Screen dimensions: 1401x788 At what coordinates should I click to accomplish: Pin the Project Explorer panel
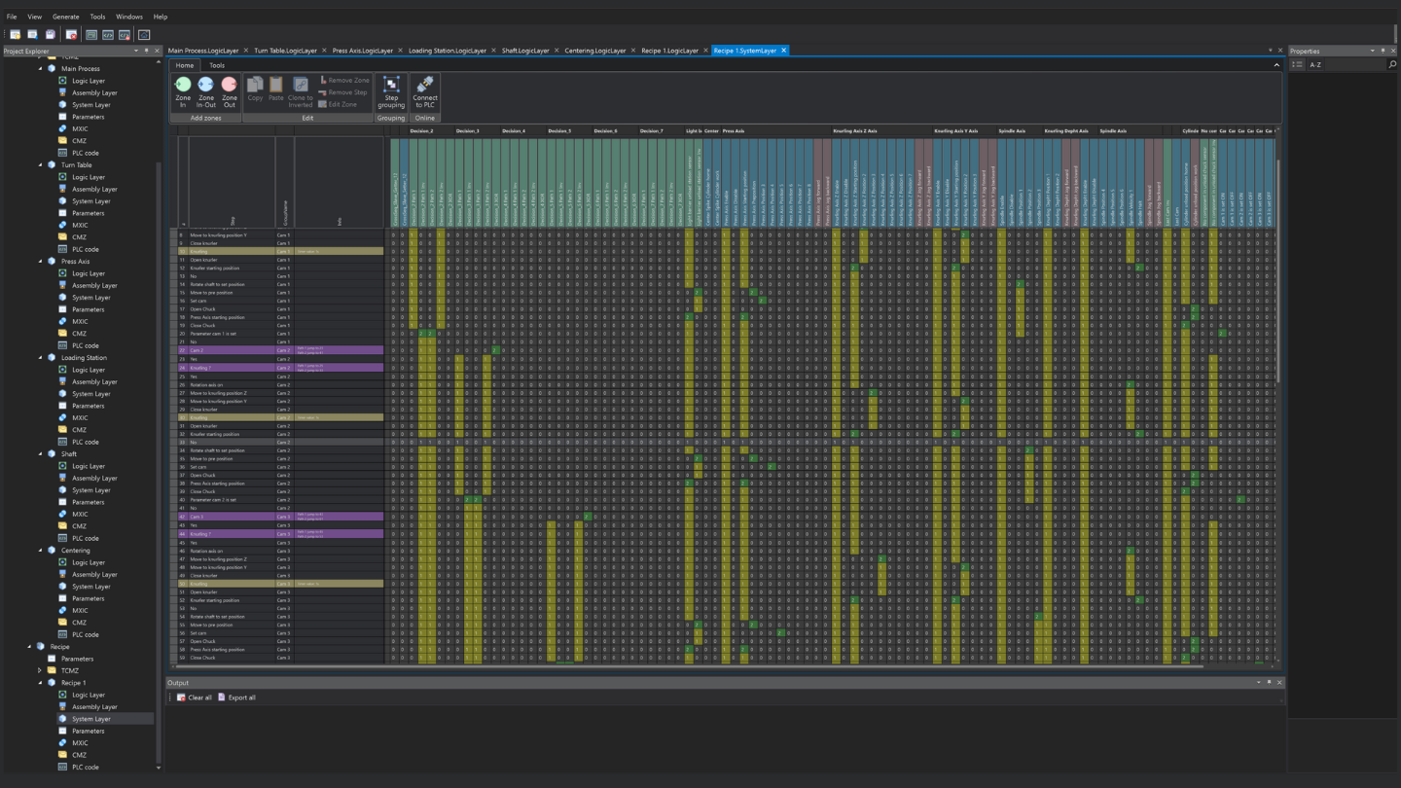click(x=147, y=51)
